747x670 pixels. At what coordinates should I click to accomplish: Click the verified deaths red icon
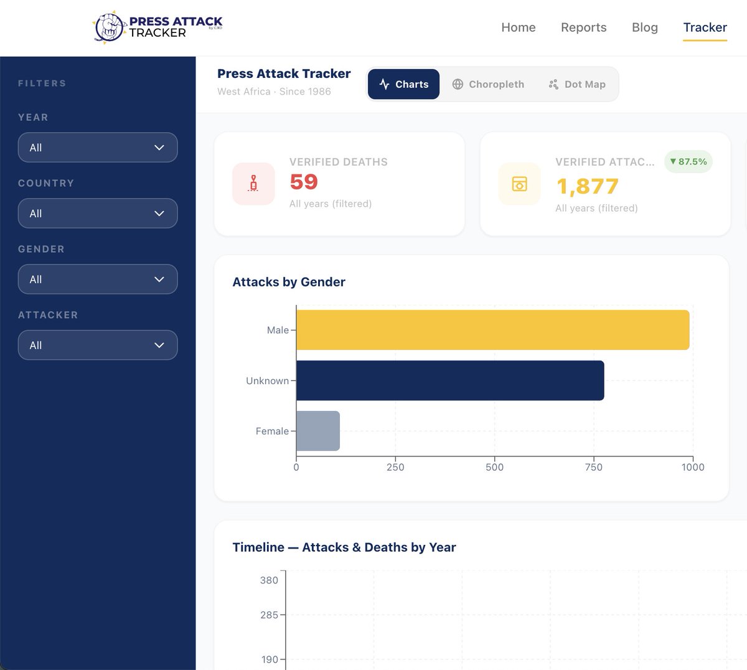click(253, 184)
